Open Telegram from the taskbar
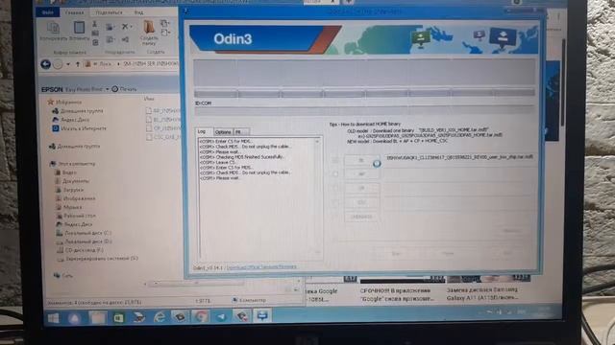The width and height of the screenshot is (615, 345). tap(221, 316)
